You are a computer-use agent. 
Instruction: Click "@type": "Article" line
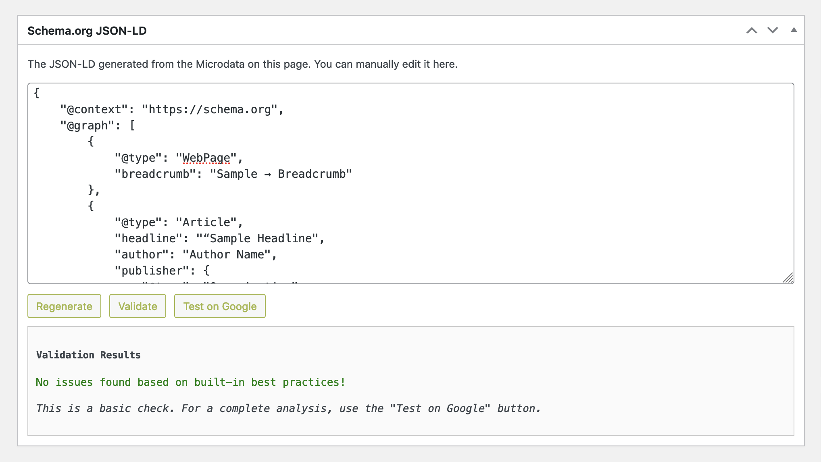pyautogui.click(x=178, y=223)
